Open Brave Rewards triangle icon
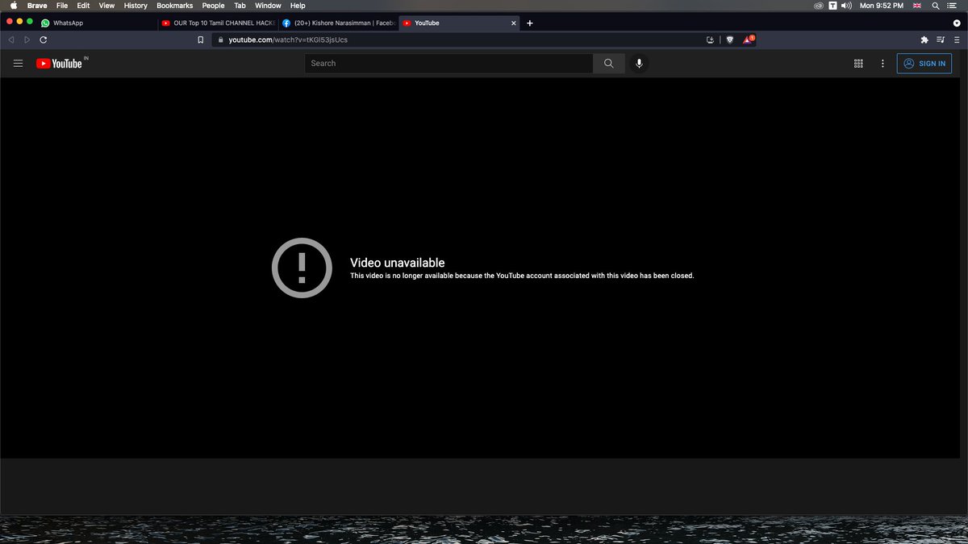 [x=749, y=39]
